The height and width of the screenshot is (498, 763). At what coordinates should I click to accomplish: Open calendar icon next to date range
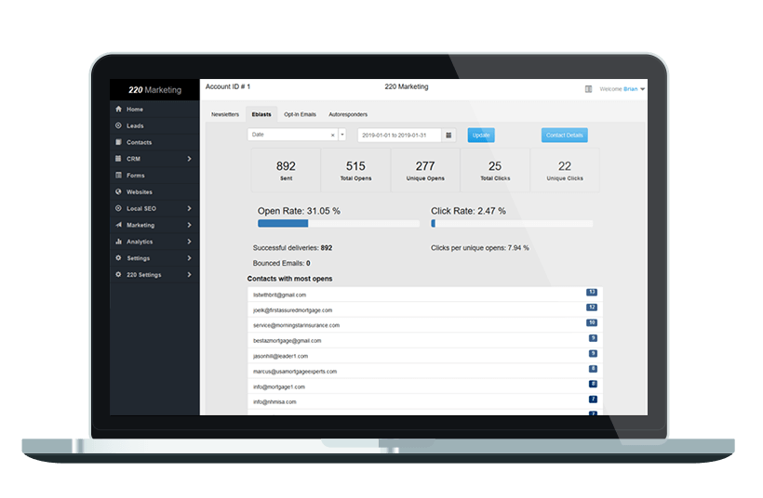[449, 135]
